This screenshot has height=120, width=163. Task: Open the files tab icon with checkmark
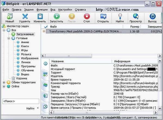pyautogui.click(x=45, y=106)
